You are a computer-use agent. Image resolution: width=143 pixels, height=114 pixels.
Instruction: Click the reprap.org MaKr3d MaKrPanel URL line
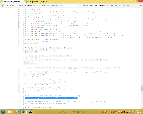[x=39, y=50]
